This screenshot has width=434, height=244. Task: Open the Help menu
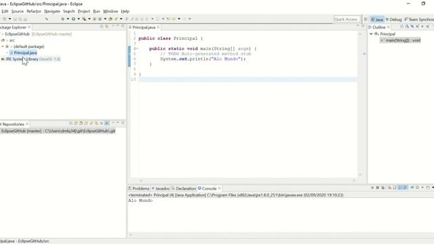click(x=125, y=12)
